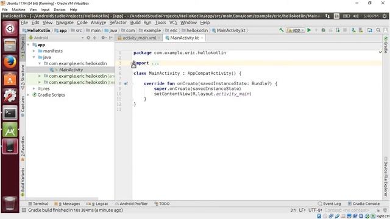Image resolution: width=390 pixels, height=219 pixels.
Task: Open the 6: Logcat tool window
Action: pos(97,204)
